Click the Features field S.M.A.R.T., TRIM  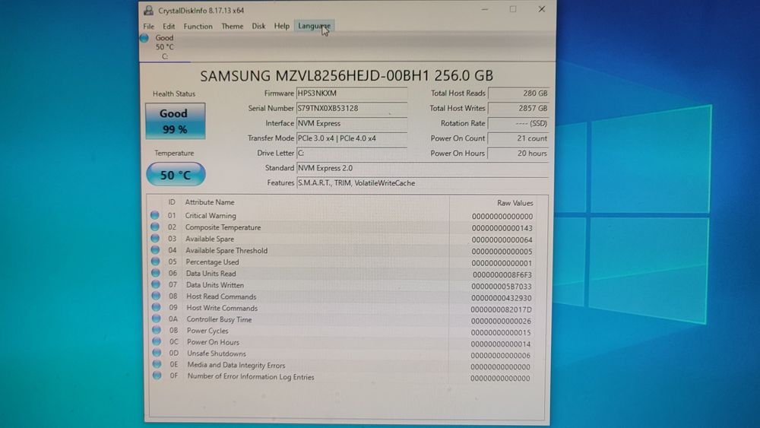[x=422, y=183]
